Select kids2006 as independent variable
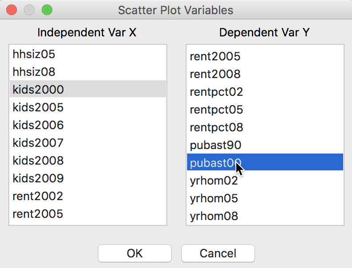The width and height of the screenshot is (352, 268). coord(87,125)
